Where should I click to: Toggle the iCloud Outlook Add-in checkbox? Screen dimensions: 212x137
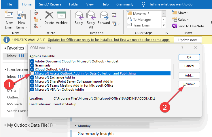[32, 69]
